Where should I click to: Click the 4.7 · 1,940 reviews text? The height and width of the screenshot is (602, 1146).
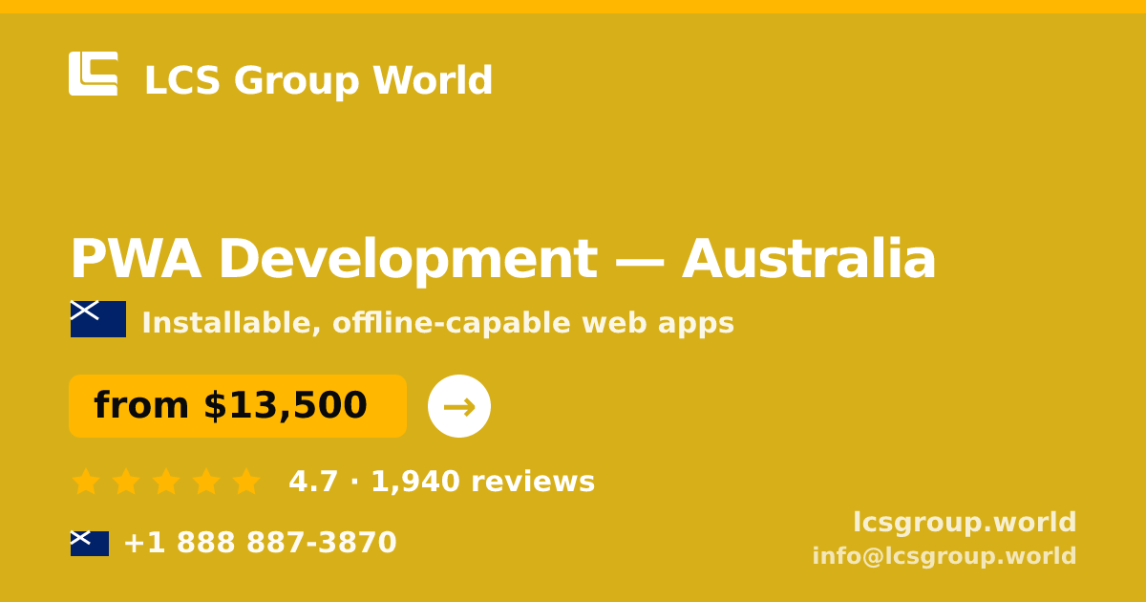click(x=441, y=482)
